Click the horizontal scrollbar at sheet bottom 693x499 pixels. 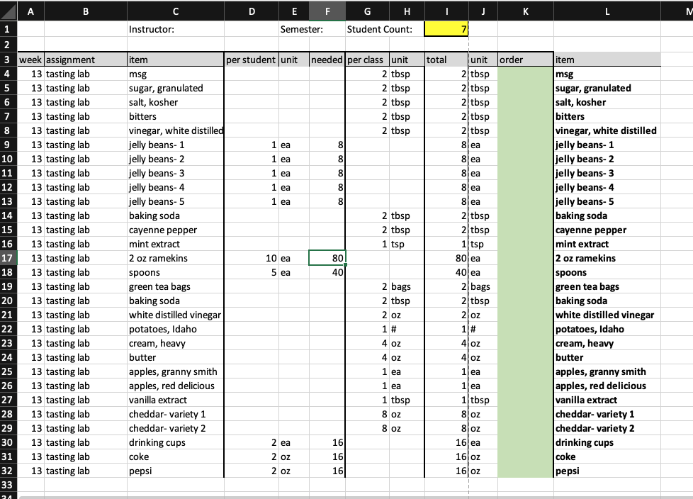pyautogui.click(x=356, y=498)
